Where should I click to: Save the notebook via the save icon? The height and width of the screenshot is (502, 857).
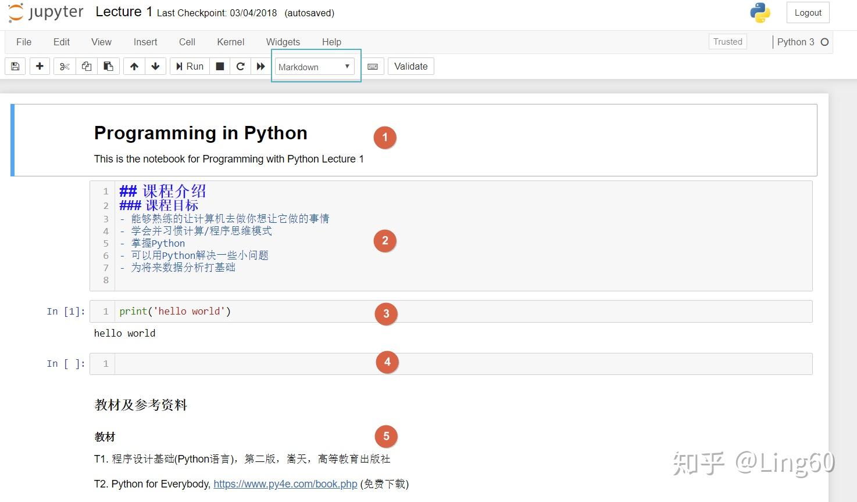15,66
